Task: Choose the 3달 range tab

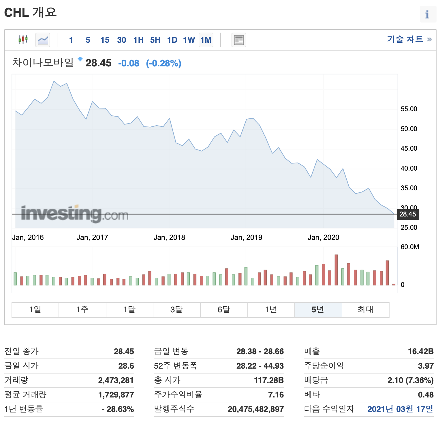Action: point(177,310)
